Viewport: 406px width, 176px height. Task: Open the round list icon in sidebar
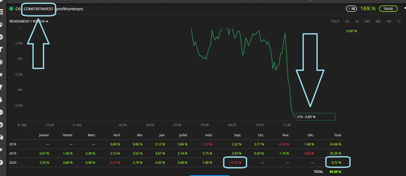[1, 37]
